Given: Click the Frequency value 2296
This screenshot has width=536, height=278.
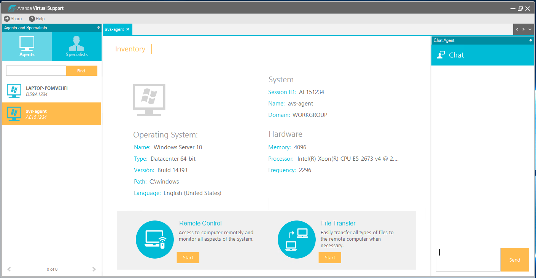Looking at the screenshot, I should [x=305, y=170].
